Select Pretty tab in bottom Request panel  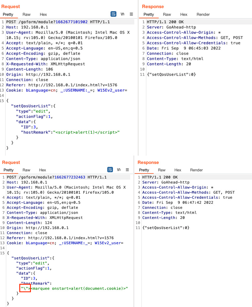pos(9,170)
